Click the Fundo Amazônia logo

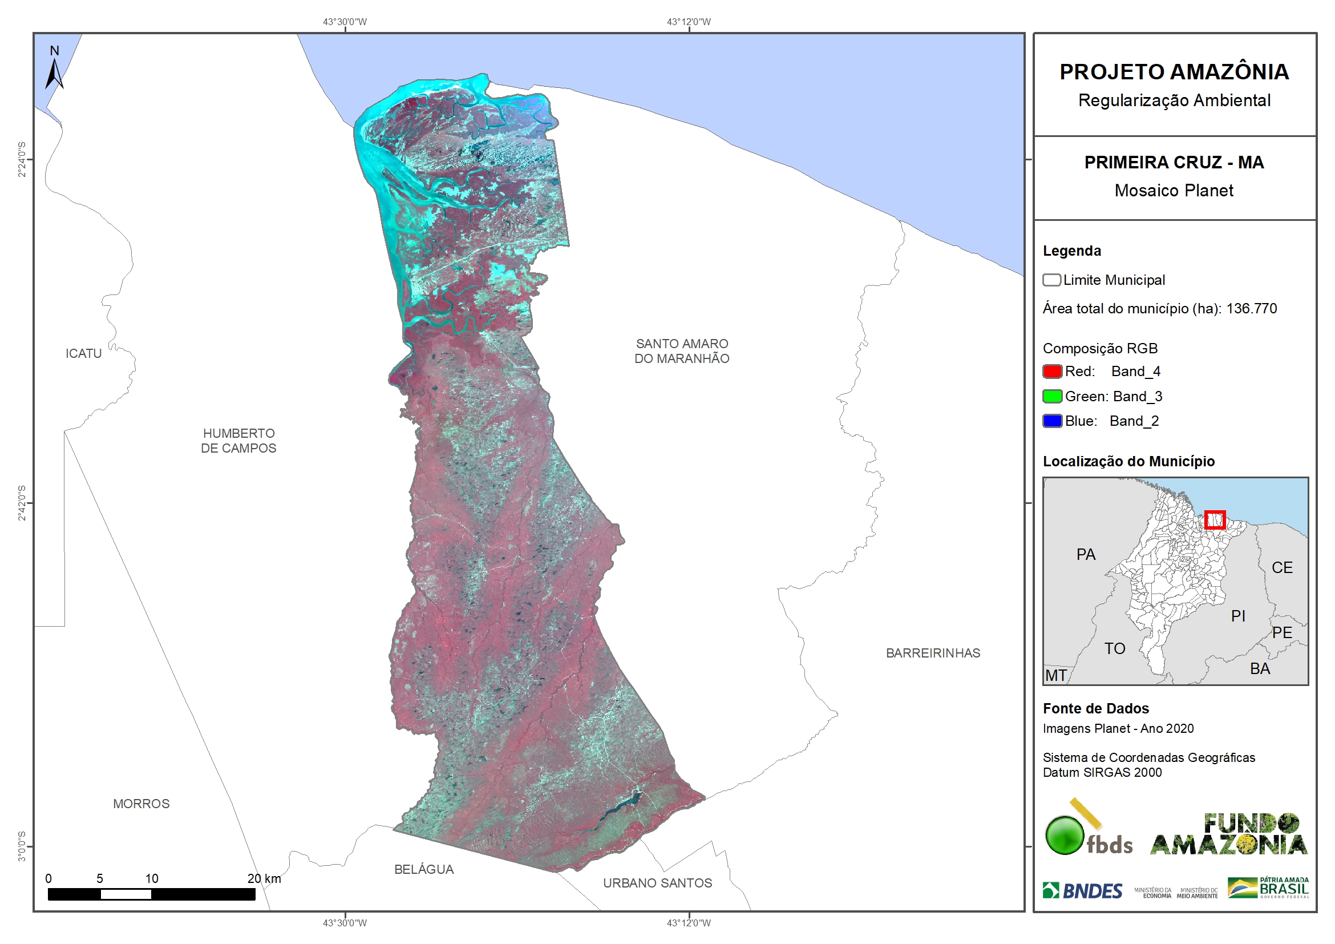pos(1228,834)
